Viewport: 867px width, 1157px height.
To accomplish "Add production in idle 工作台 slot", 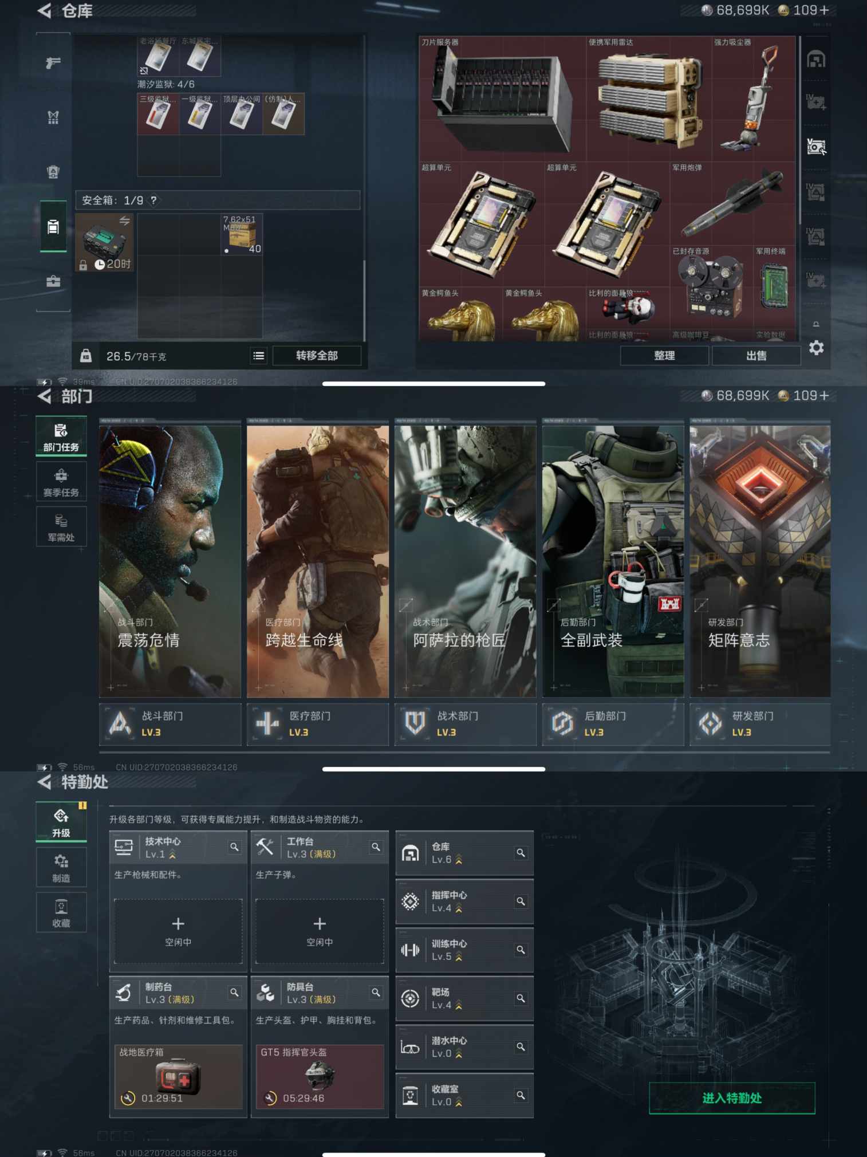I will pyautogui.click(x=320, y=931).
